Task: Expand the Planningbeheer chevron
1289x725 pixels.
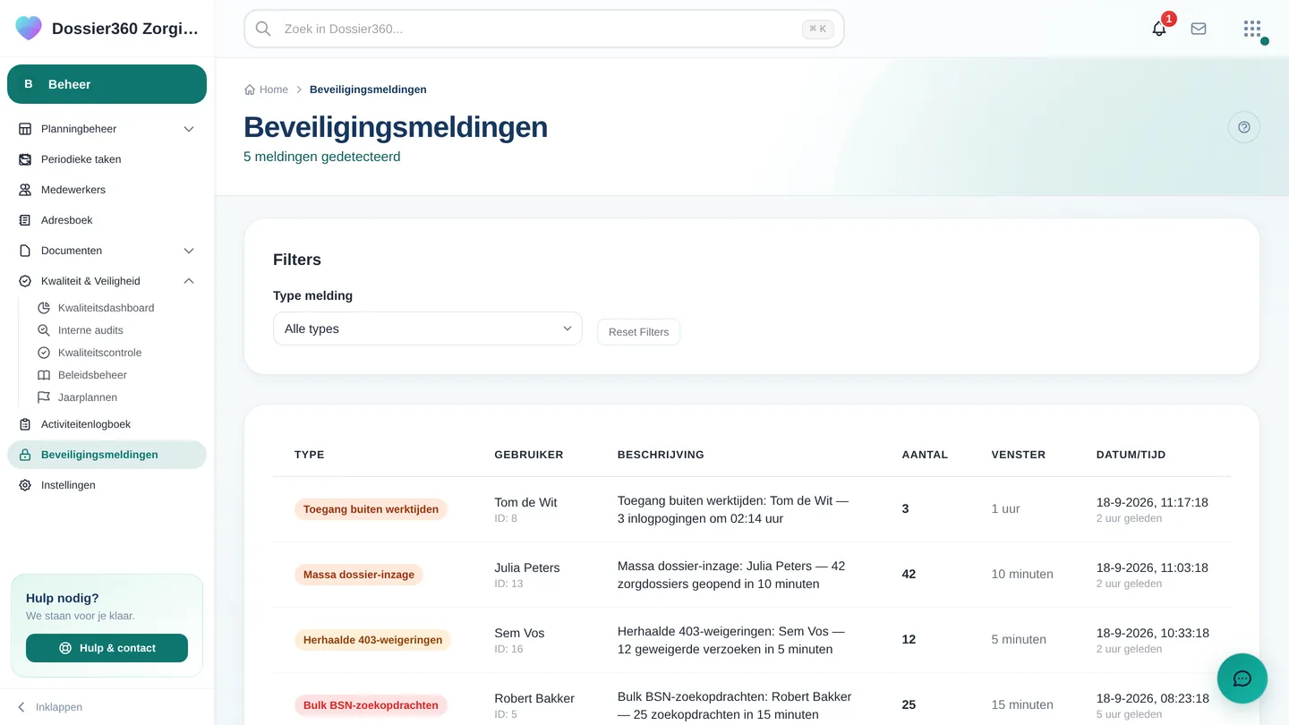Action: [x=189, y=129]
